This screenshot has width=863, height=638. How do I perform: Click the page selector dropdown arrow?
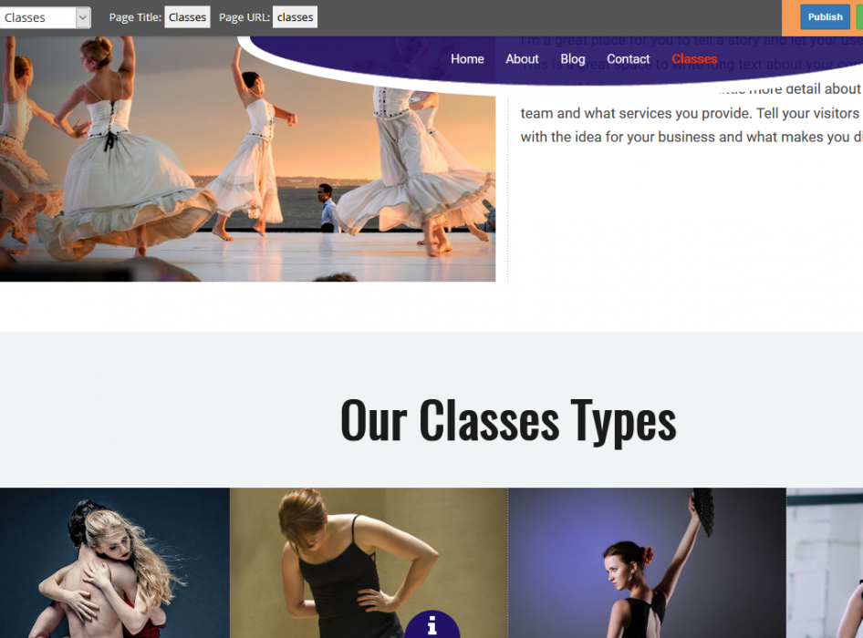pyautogui.click(x=82, y=17)
